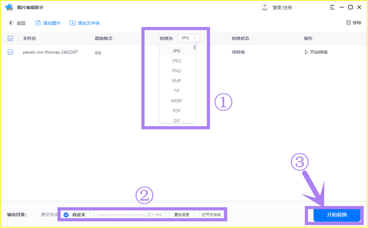The height and width of the screenshot is (228, 368).
Task: Choose PNG in the format list
Action: (x=177, y=71)
